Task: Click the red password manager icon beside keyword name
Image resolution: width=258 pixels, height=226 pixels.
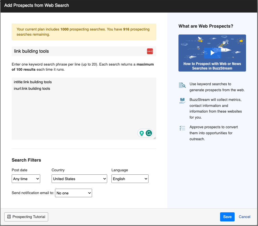Action: click(x=150, y=51)
